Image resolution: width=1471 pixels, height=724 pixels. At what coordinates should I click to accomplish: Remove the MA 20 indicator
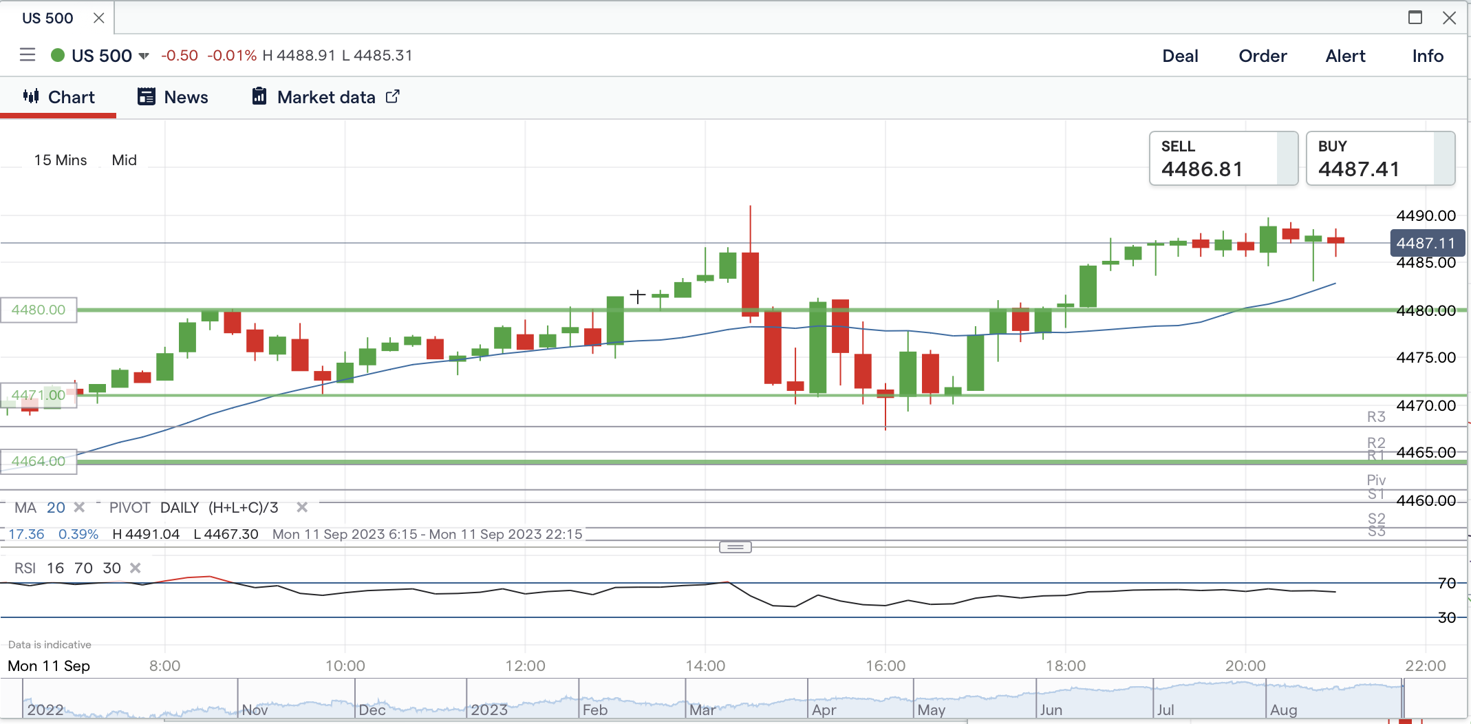(x=79, y=508)
